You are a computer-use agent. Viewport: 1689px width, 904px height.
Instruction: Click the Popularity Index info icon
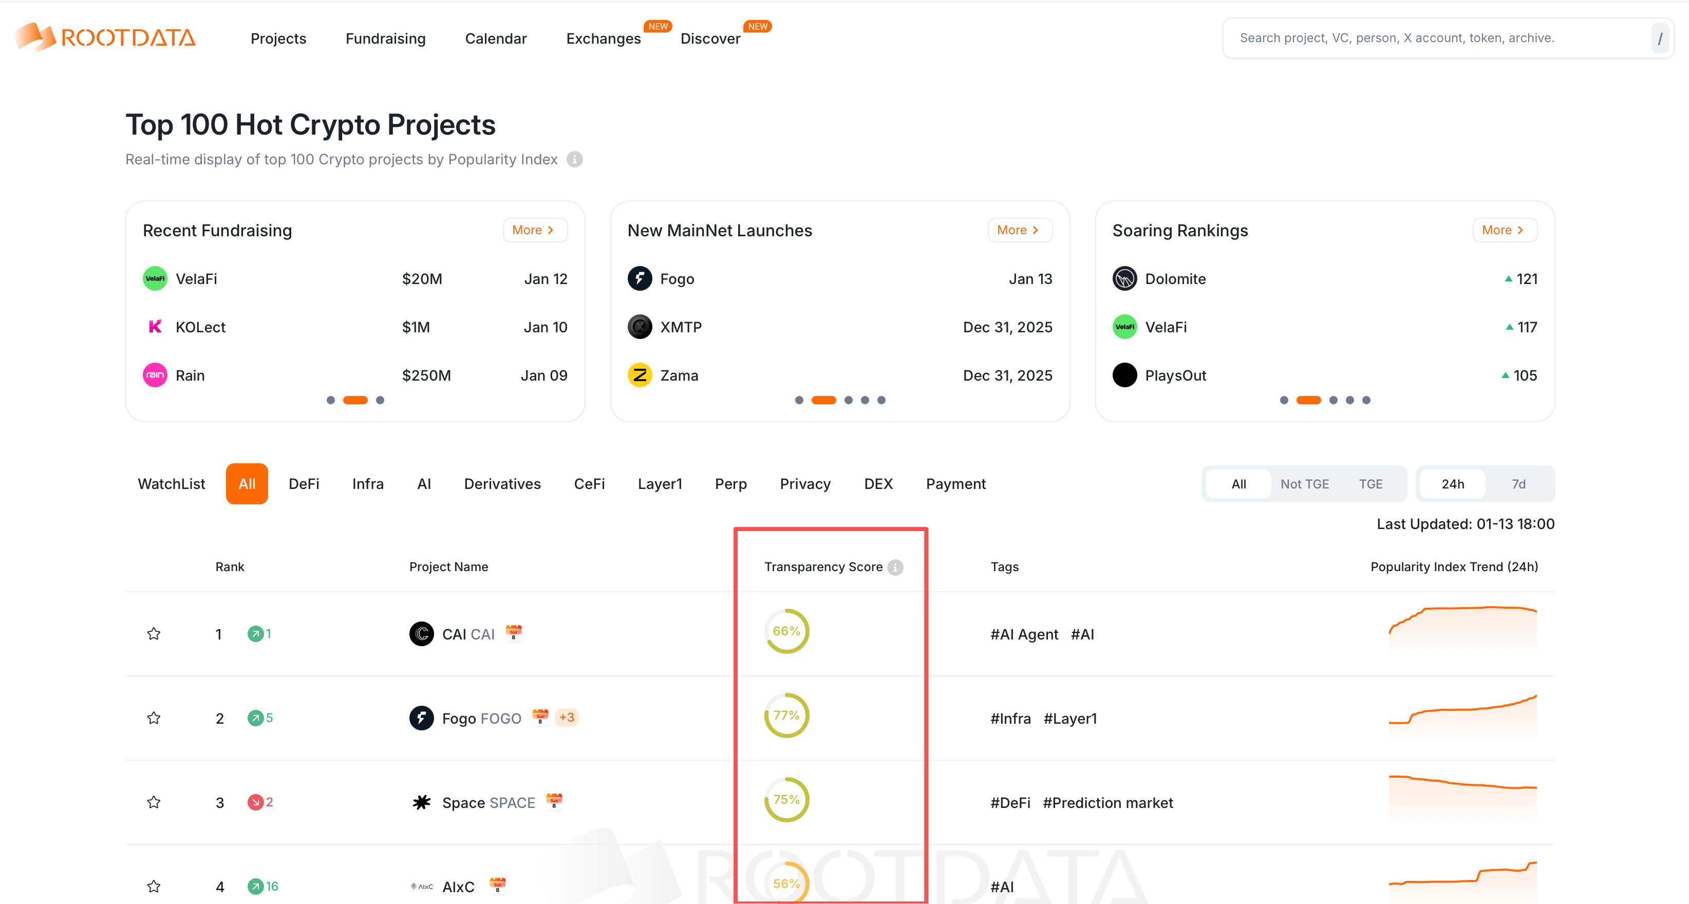coord(574,159)
